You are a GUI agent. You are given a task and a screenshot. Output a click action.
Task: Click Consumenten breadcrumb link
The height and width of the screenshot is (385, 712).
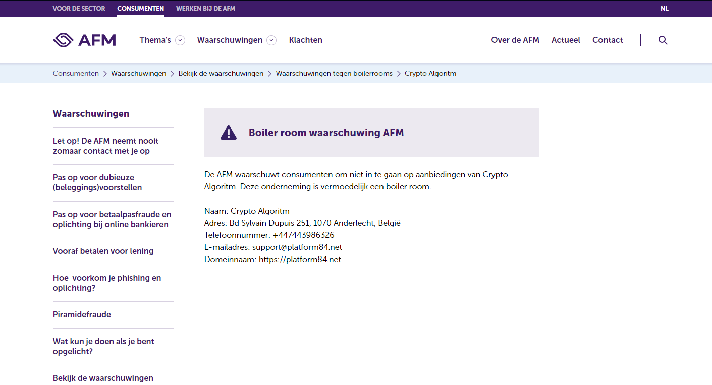pos(76,74)
